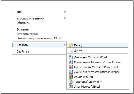Click the Ctrl+Z shortcut text
The height and width of the screenshot is (94, 134).
(58, 38)
